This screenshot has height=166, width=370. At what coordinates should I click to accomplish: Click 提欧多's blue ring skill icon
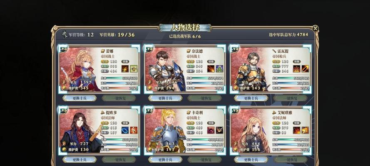[x=125, y=130]
